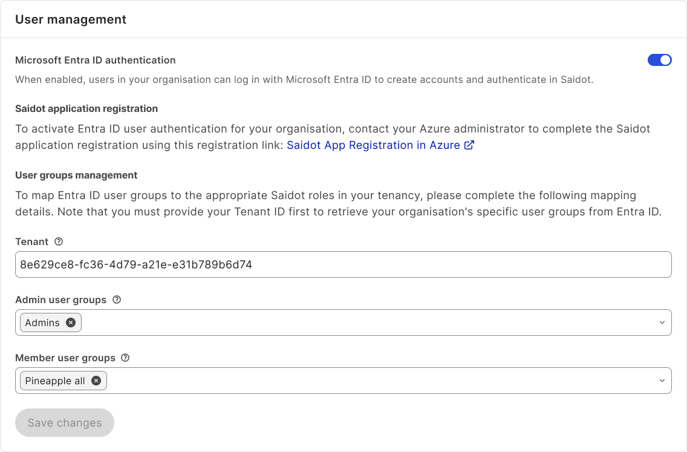Viewport: 687px width, 452px height.
Task: Click the User management header title
Action: [71, 19]
